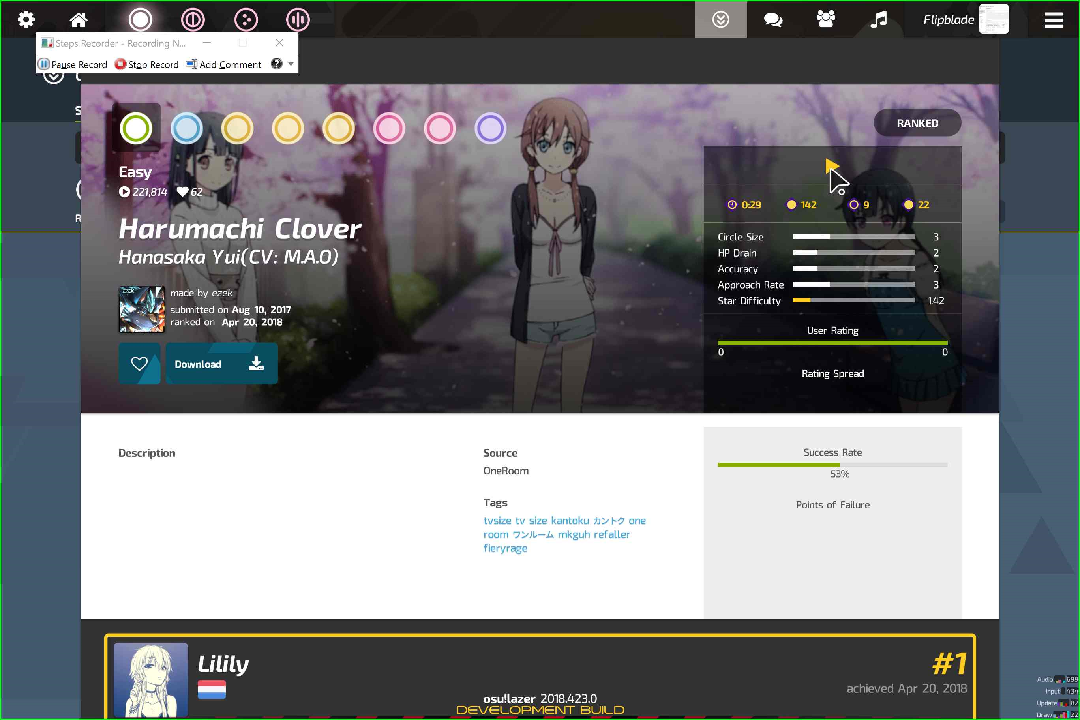Screen dimensions: 1080x720
Task: Click the ワンルーム tag
Action: [x=533, y=535]
